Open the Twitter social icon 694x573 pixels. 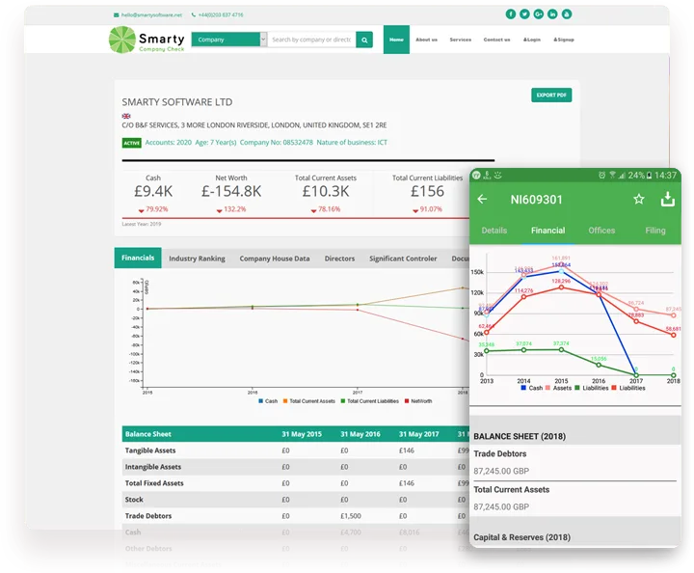click(524, 14)
